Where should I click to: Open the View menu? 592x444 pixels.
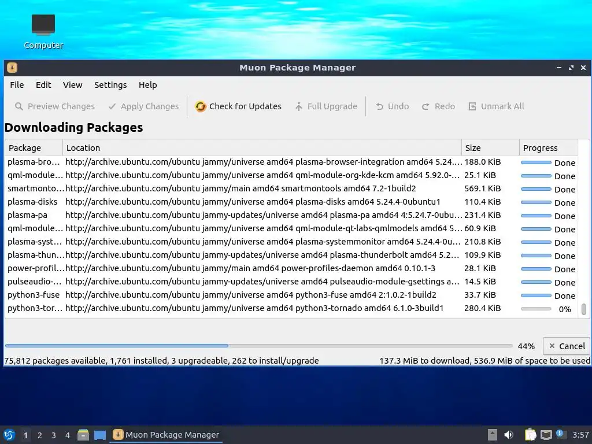(72, 85)
